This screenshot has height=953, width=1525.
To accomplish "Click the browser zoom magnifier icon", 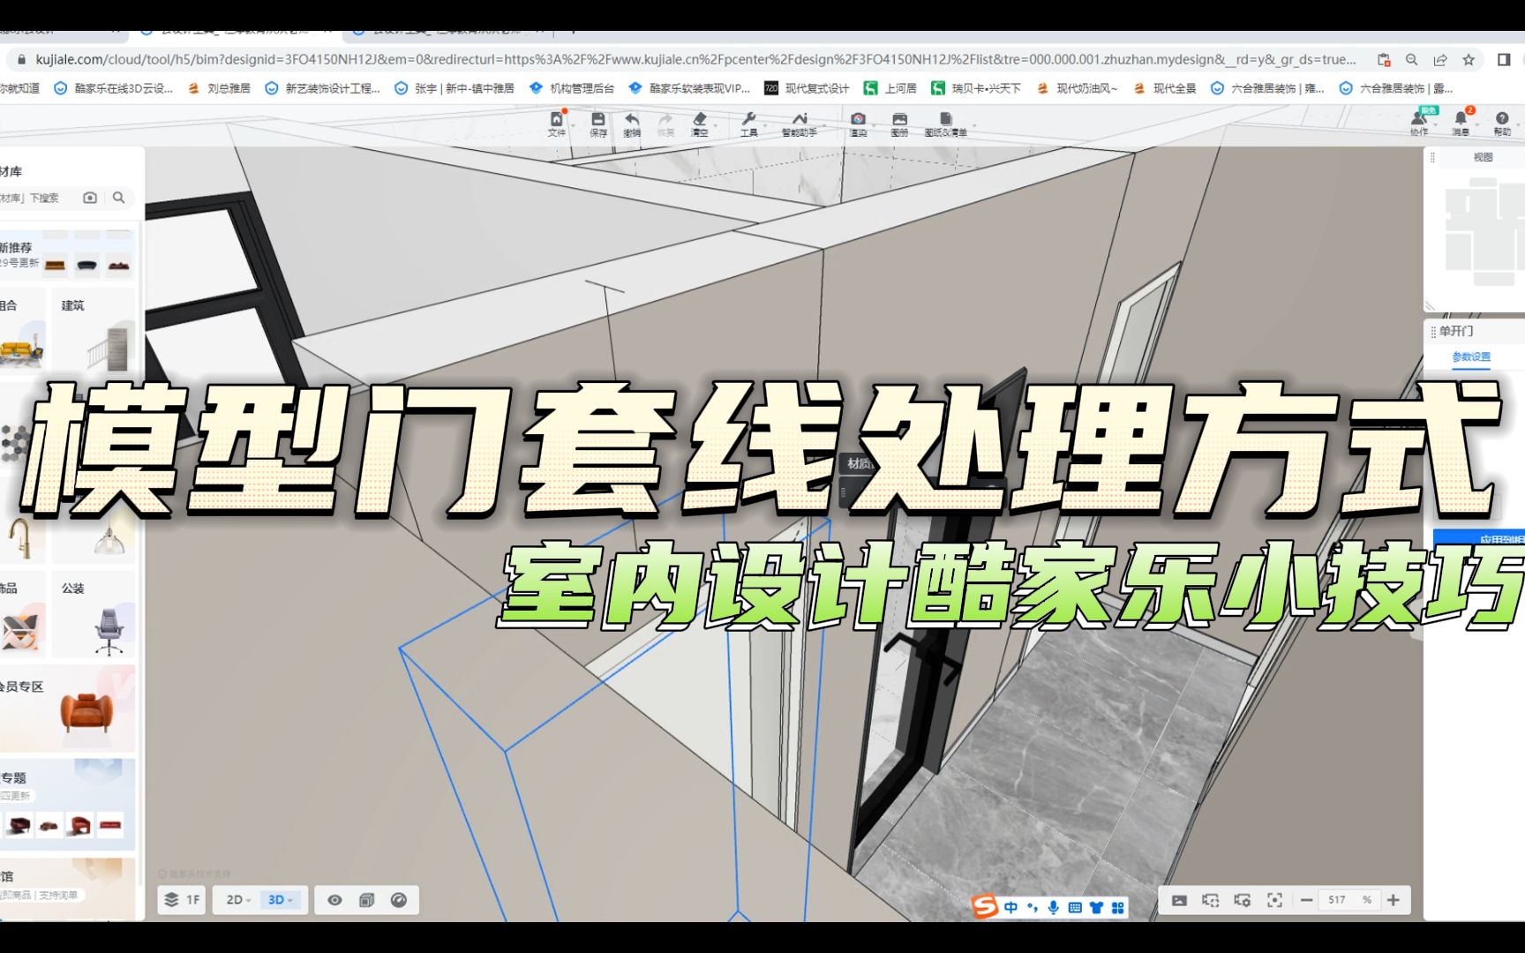I will [x=1412, y=59].
